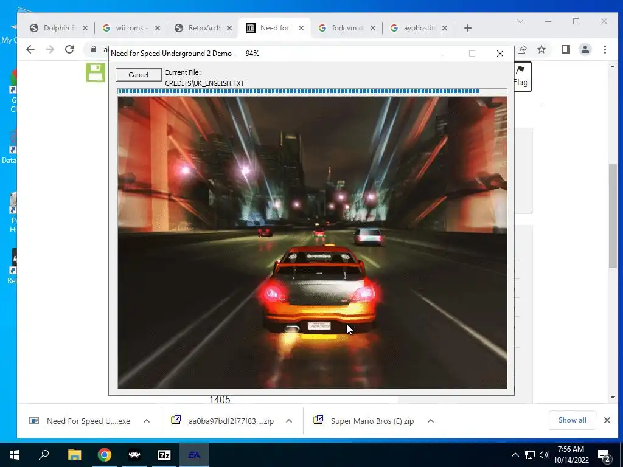Screen dimensions: 623x467
Task: Open Chrome profile menu
Action: click(x=585, y=49)
